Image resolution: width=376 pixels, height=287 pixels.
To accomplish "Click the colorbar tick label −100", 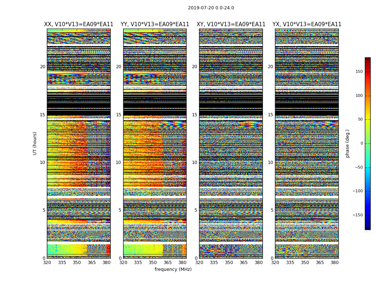I will click(358, 191).
